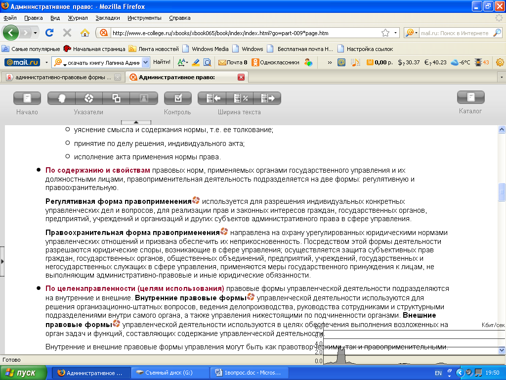Open the пуск Start button
506x380 pixels.
[x=23, y=373]
